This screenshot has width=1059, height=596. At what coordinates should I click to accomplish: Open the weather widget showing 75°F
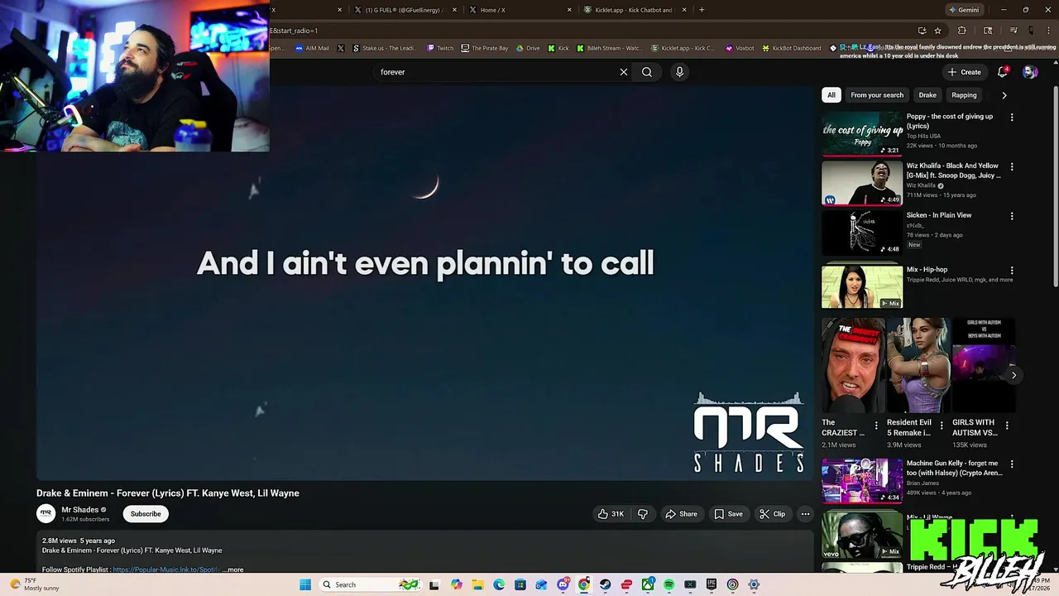point(37,584)
